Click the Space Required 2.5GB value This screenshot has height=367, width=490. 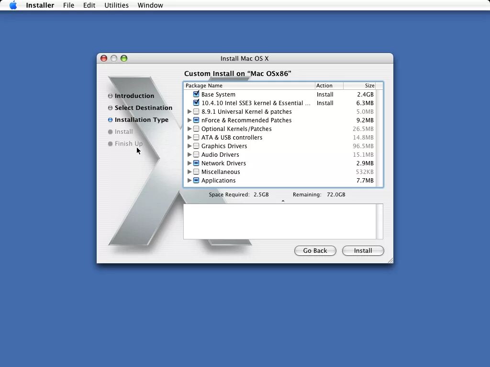[261, 194]
